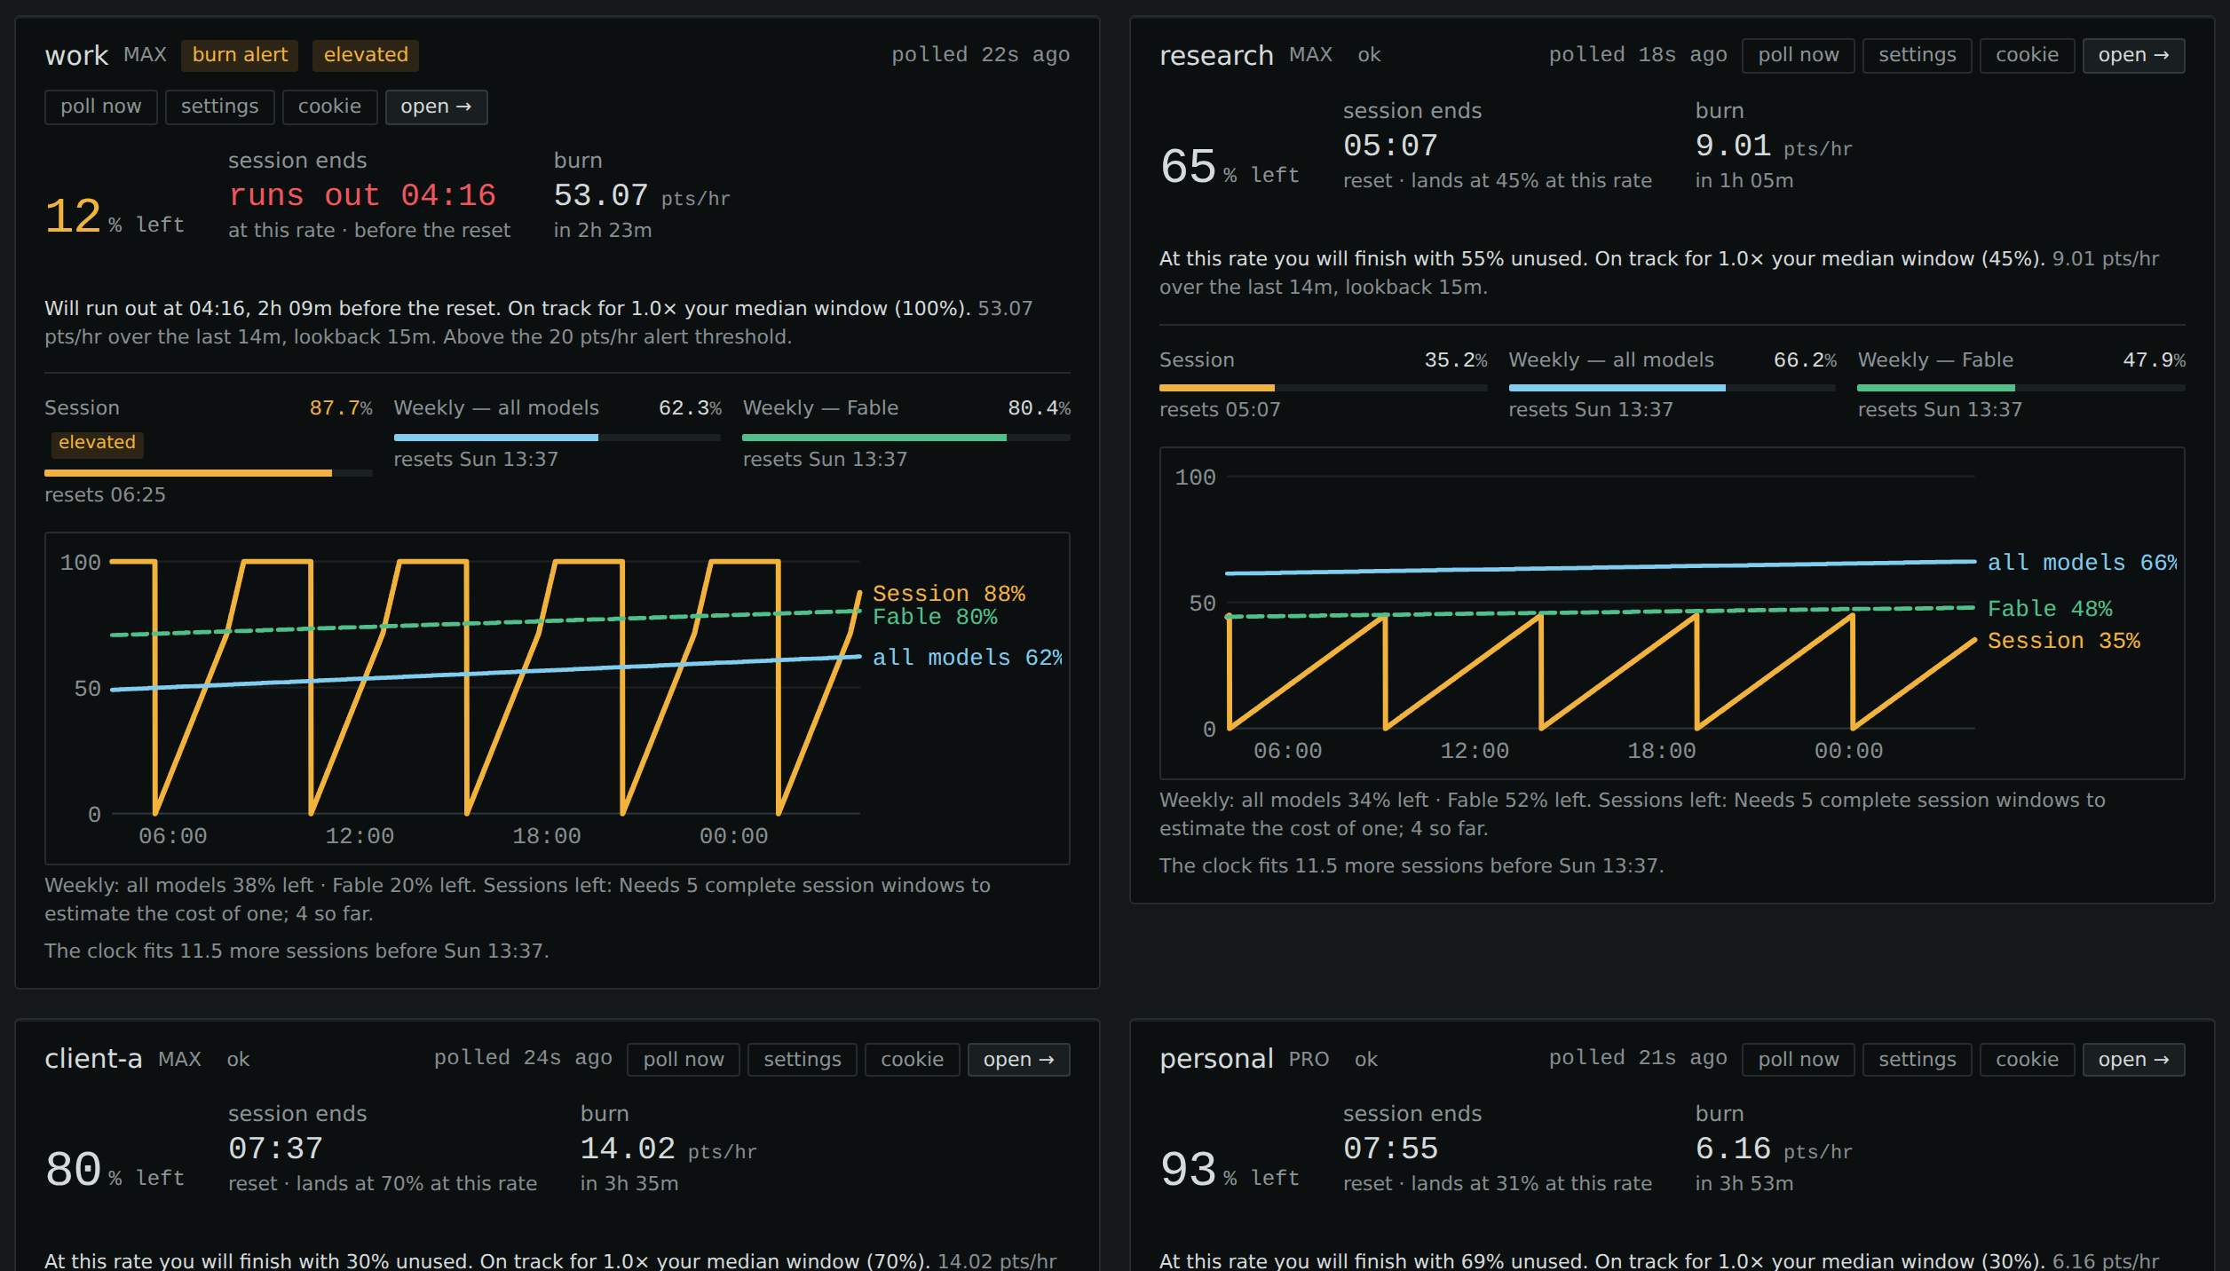Click 'Session 88%' legend in work chart

pyautogui.click(x=949, y=593)
